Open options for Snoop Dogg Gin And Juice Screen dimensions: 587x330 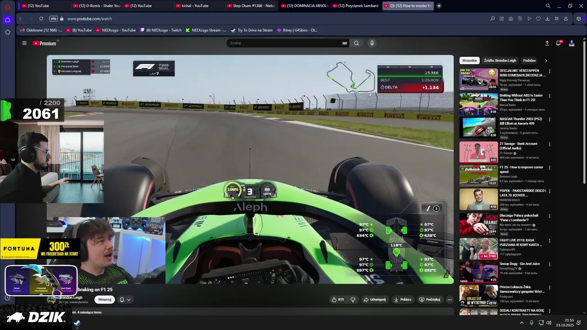[x=549, y=264]
